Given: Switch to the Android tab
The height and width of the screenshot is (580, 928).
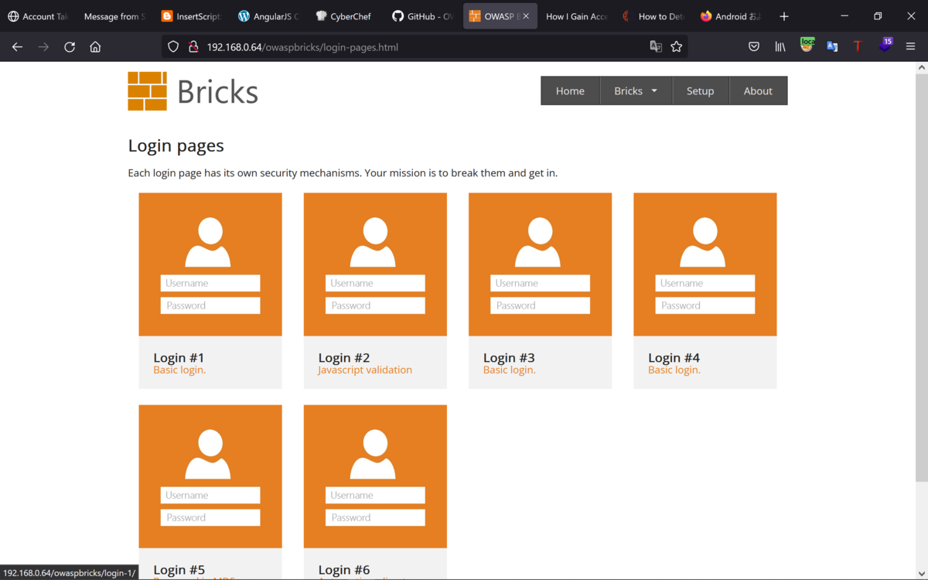Looking at the screenshot, I should tap(730, 16).
